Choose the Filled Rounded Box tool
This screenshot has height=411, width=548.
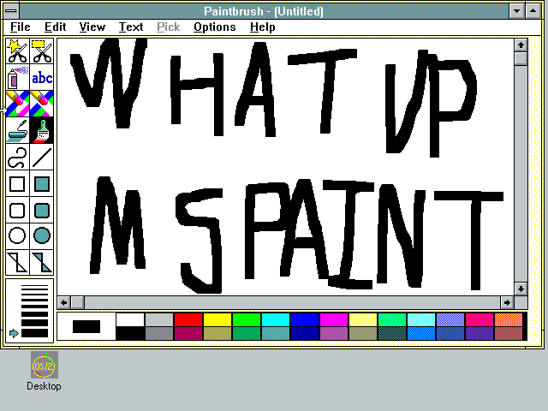click(x=42, y=211)
